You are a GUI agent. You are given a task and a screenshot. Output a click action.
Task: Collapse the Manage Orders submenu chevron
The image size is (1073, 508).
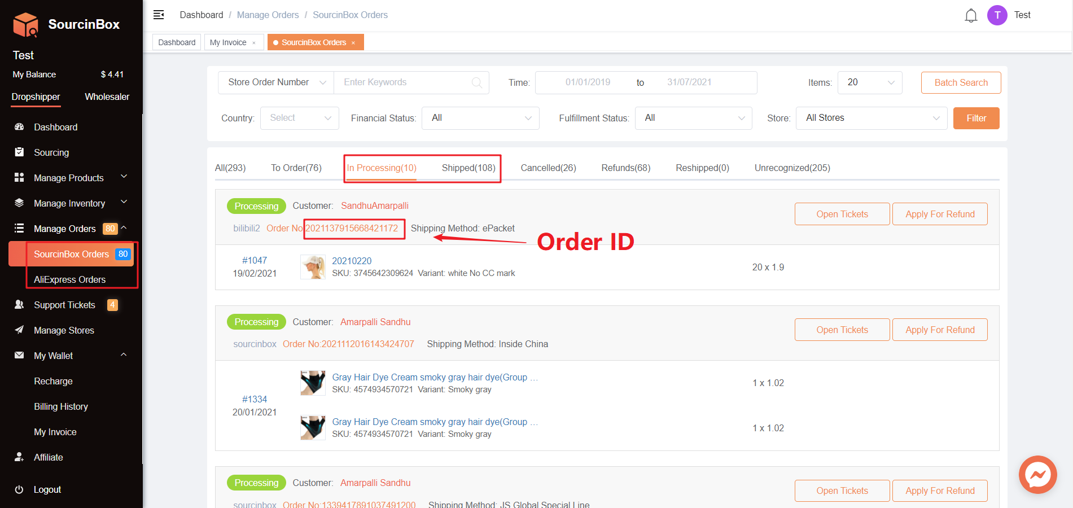coord(124,228)
